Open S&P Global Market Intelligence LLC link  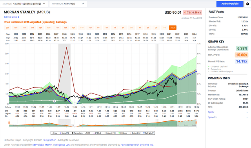coord(51,145)
